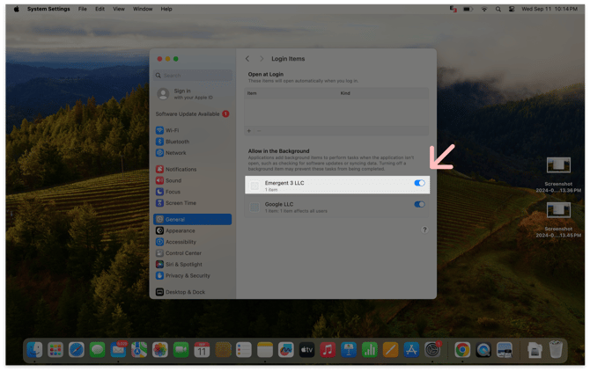Open the Apple menu

tap(16, 9)
